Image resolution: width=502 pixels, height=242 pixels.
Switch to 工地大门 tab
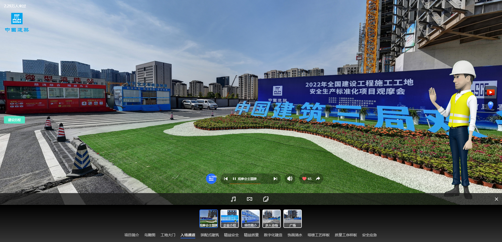[x=168, y=235]
